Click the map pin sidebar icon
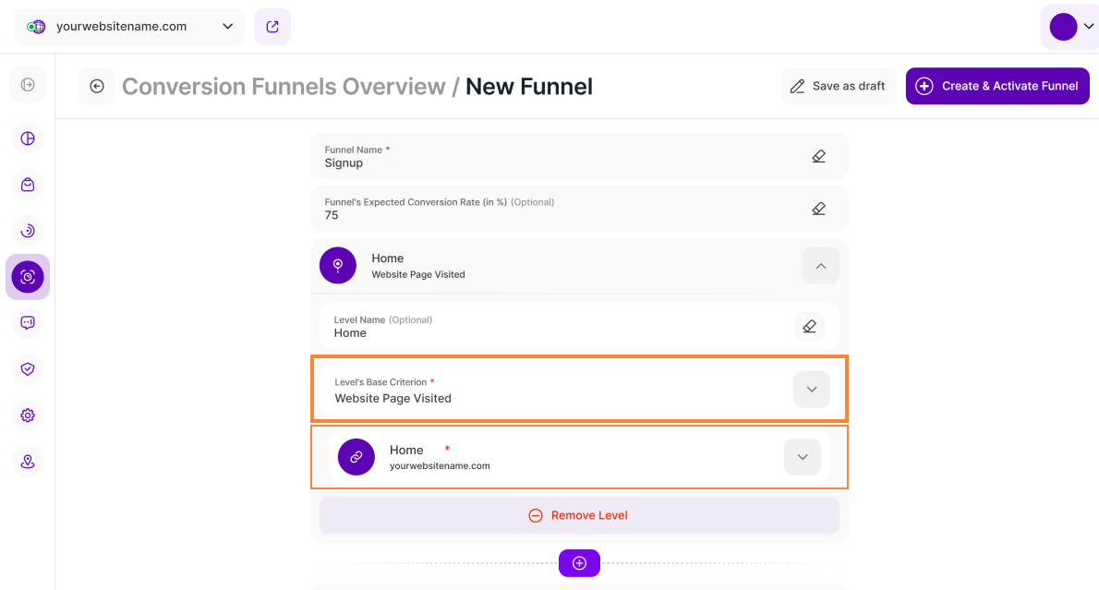 click(28, 462)
